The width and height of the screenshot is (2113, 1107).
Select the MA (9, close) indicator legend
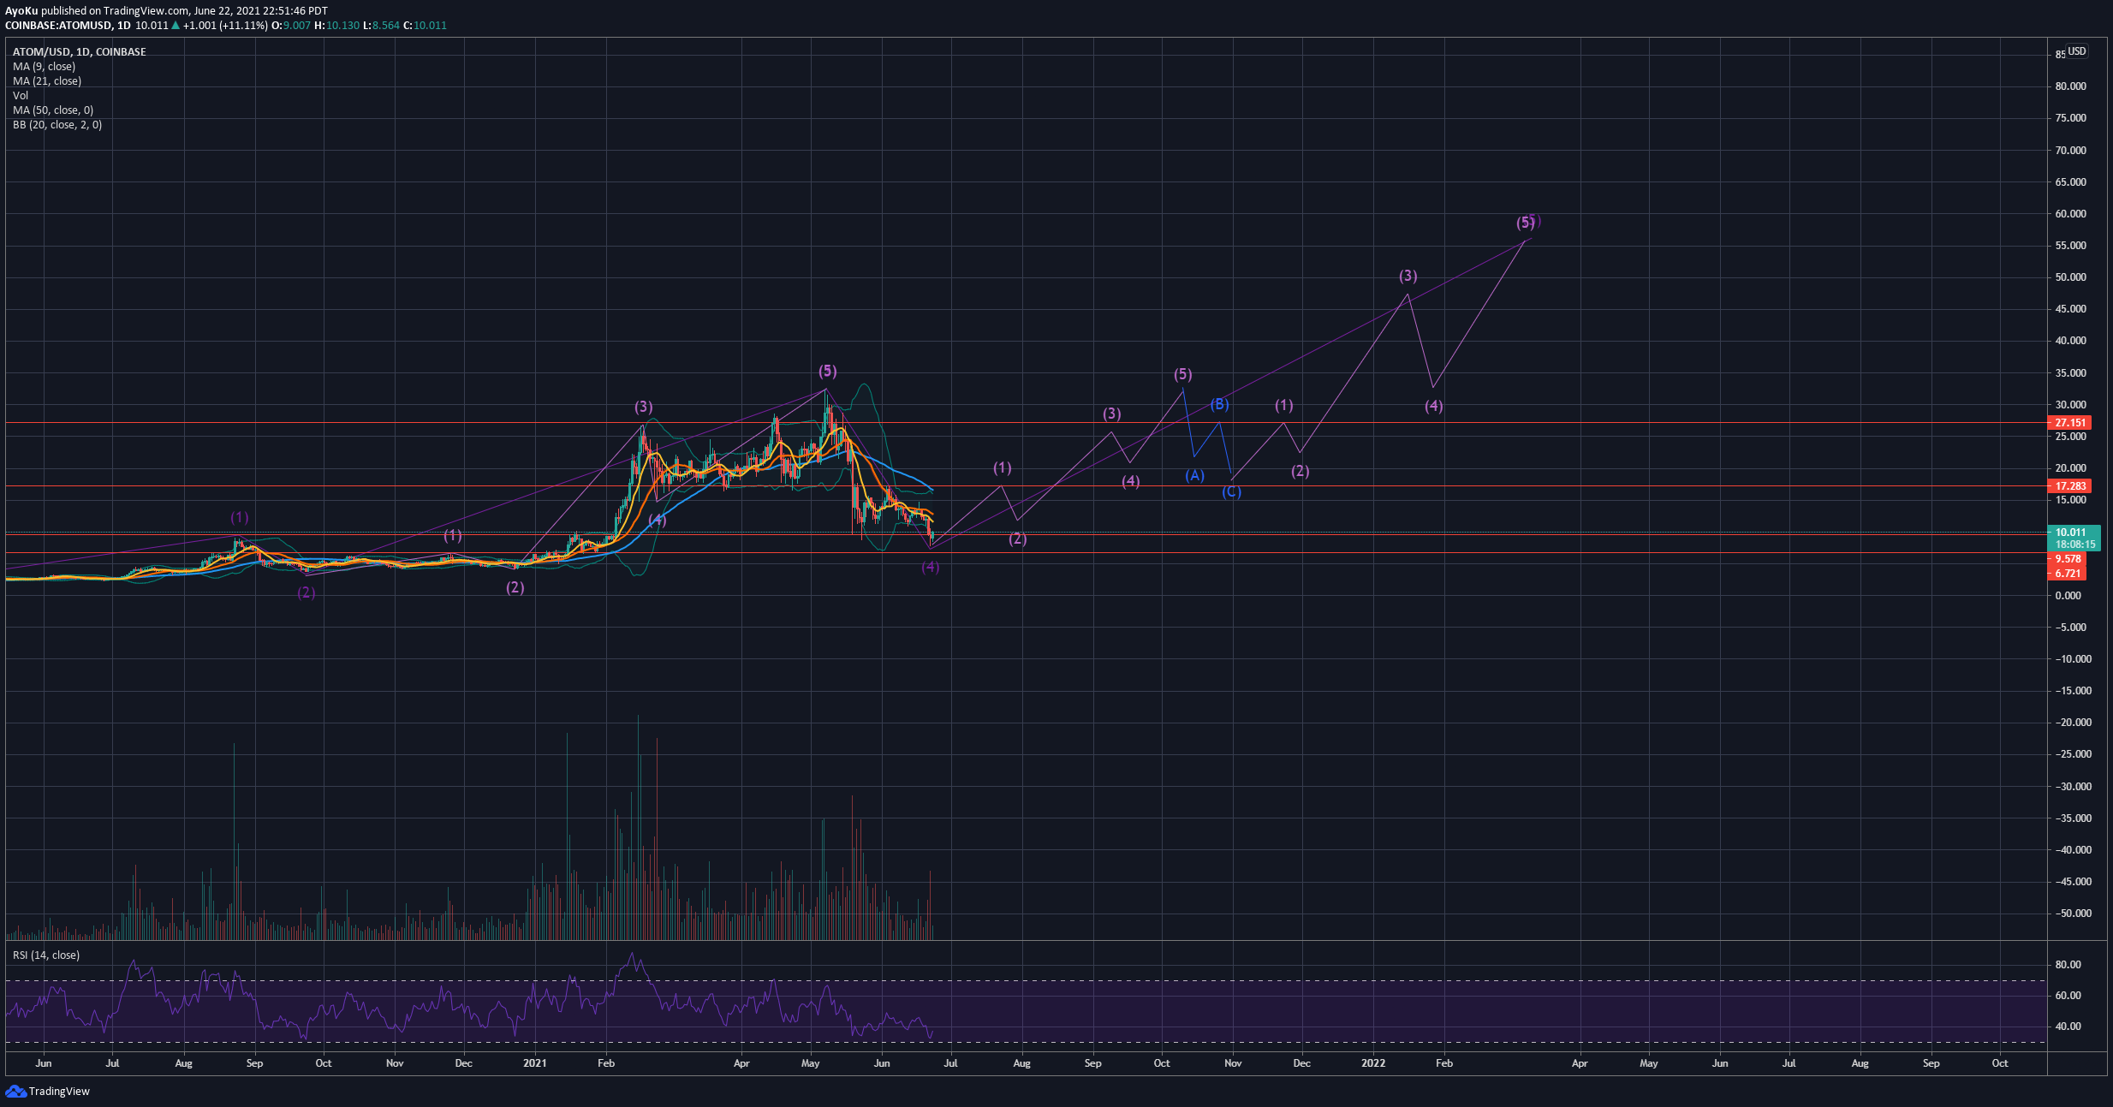pyautogui.click(x=44, y=66)
